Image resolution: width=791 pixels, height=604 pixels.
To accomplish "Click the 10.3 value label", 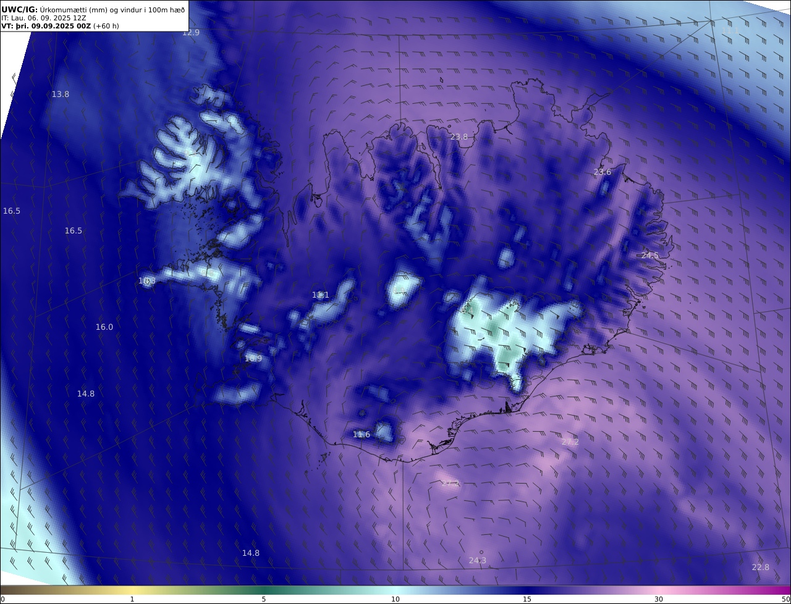I will 147,281.
